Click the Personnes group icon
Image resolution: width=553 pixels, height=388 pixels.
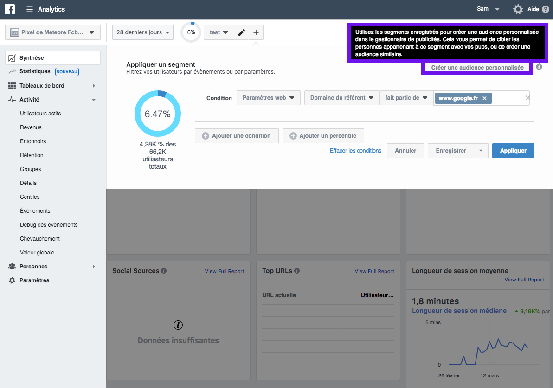[12, 267]
